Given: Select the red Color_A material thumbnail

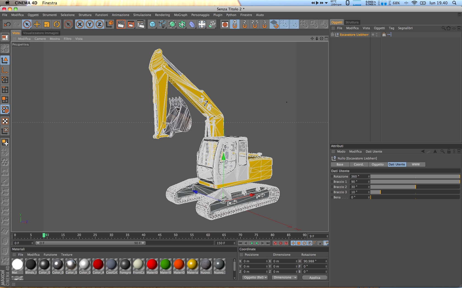Looking at the screenshot, I should coord(98,265).
